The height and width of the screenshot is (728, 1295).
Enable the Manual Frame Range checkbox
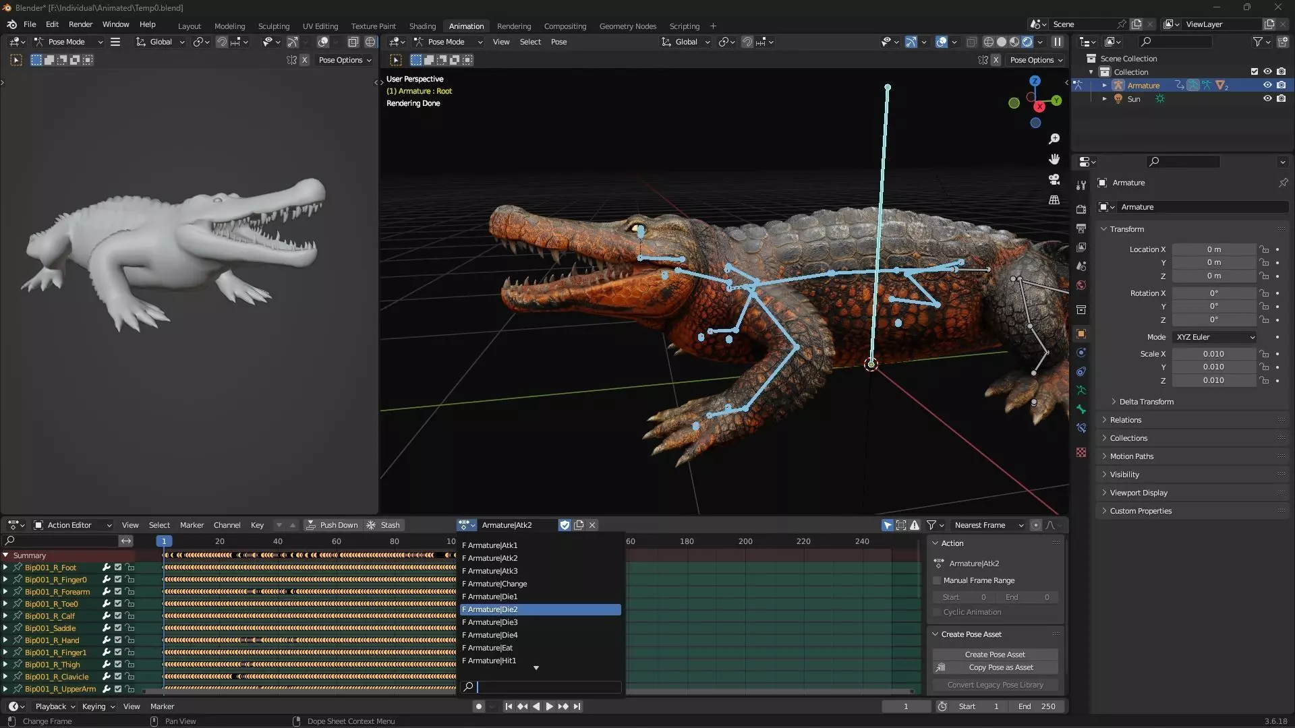click(x=937, y=580)
